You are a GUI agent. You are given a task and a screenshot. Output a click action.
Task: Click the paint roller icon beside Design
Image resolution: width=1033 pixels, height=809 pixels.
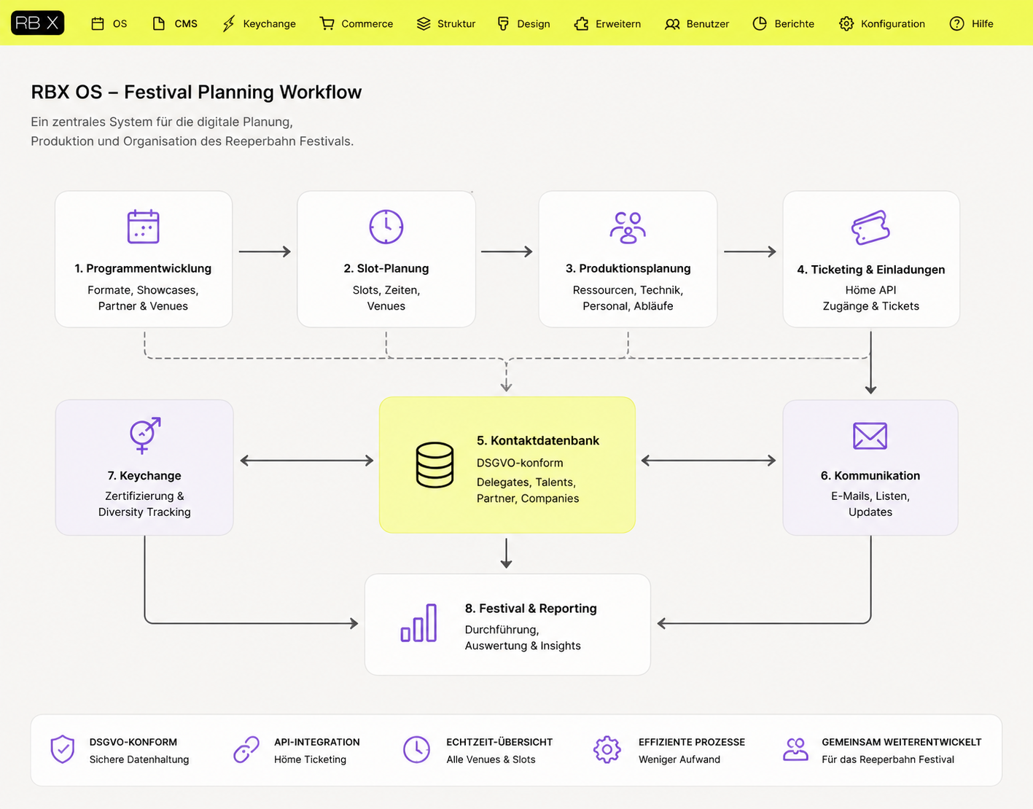point(503,23)
